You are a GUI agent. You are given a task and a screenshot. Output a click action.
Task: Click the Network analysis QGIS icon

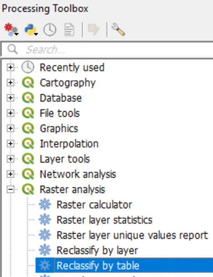[28, 174]
